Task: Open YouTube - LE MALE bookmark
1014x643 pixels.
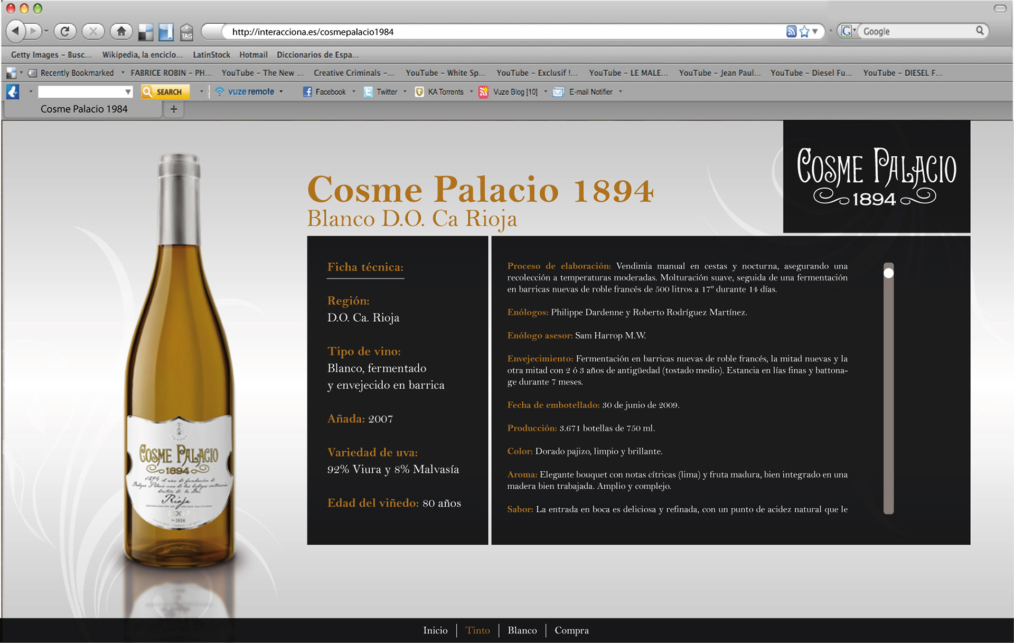Action: [628, 73]
